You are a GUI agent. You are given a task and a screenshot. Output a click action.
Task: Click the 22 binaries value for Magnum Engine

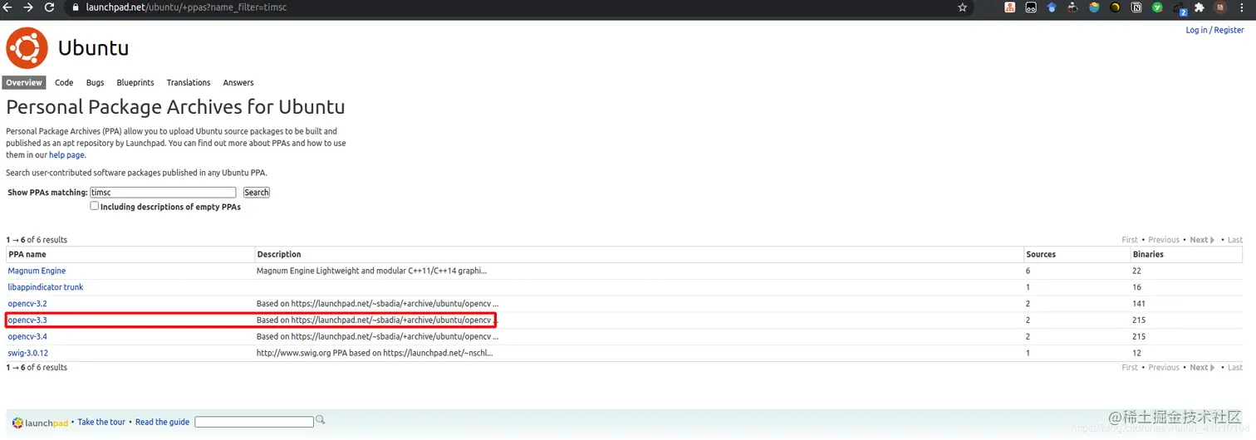[x=1136, y=271]
